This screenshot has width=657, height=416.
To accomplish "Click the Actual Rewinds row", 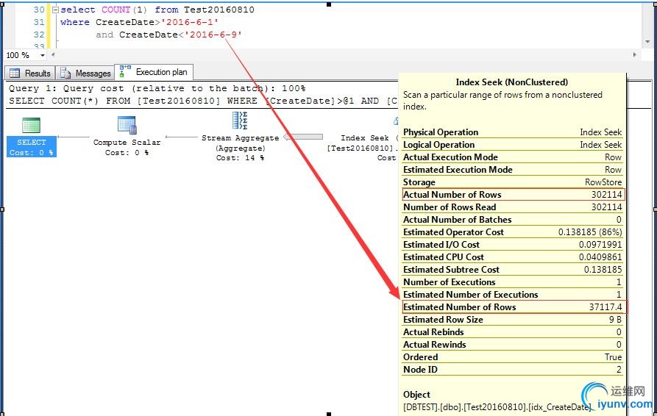I will 513,345.
